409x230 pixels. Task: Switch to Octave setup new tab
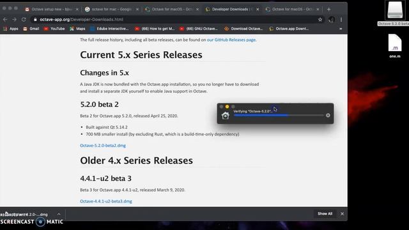[51, 9]
